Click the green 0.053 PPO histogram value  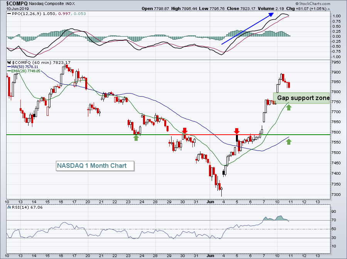pyautogui.click(x=80, y=14)
